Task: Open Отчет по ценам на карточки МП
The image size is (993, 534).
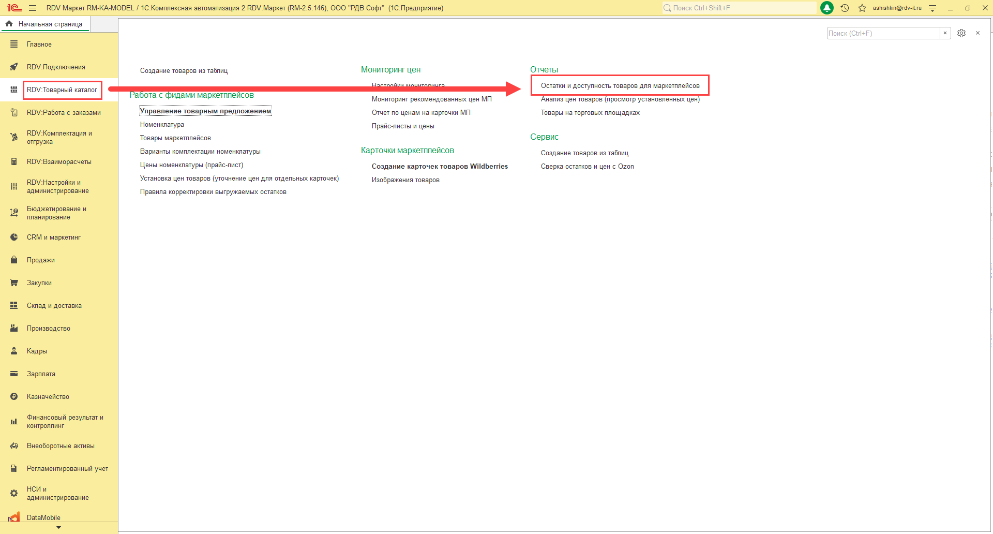Action: tap(421, 113)
